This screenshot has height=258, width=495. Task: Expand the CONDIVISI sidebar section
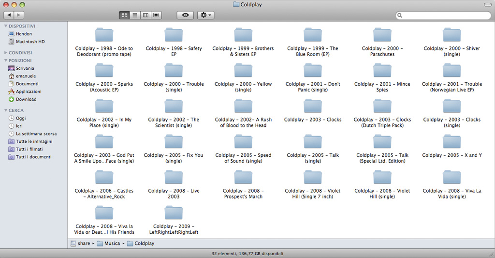[x=6, y=53]
